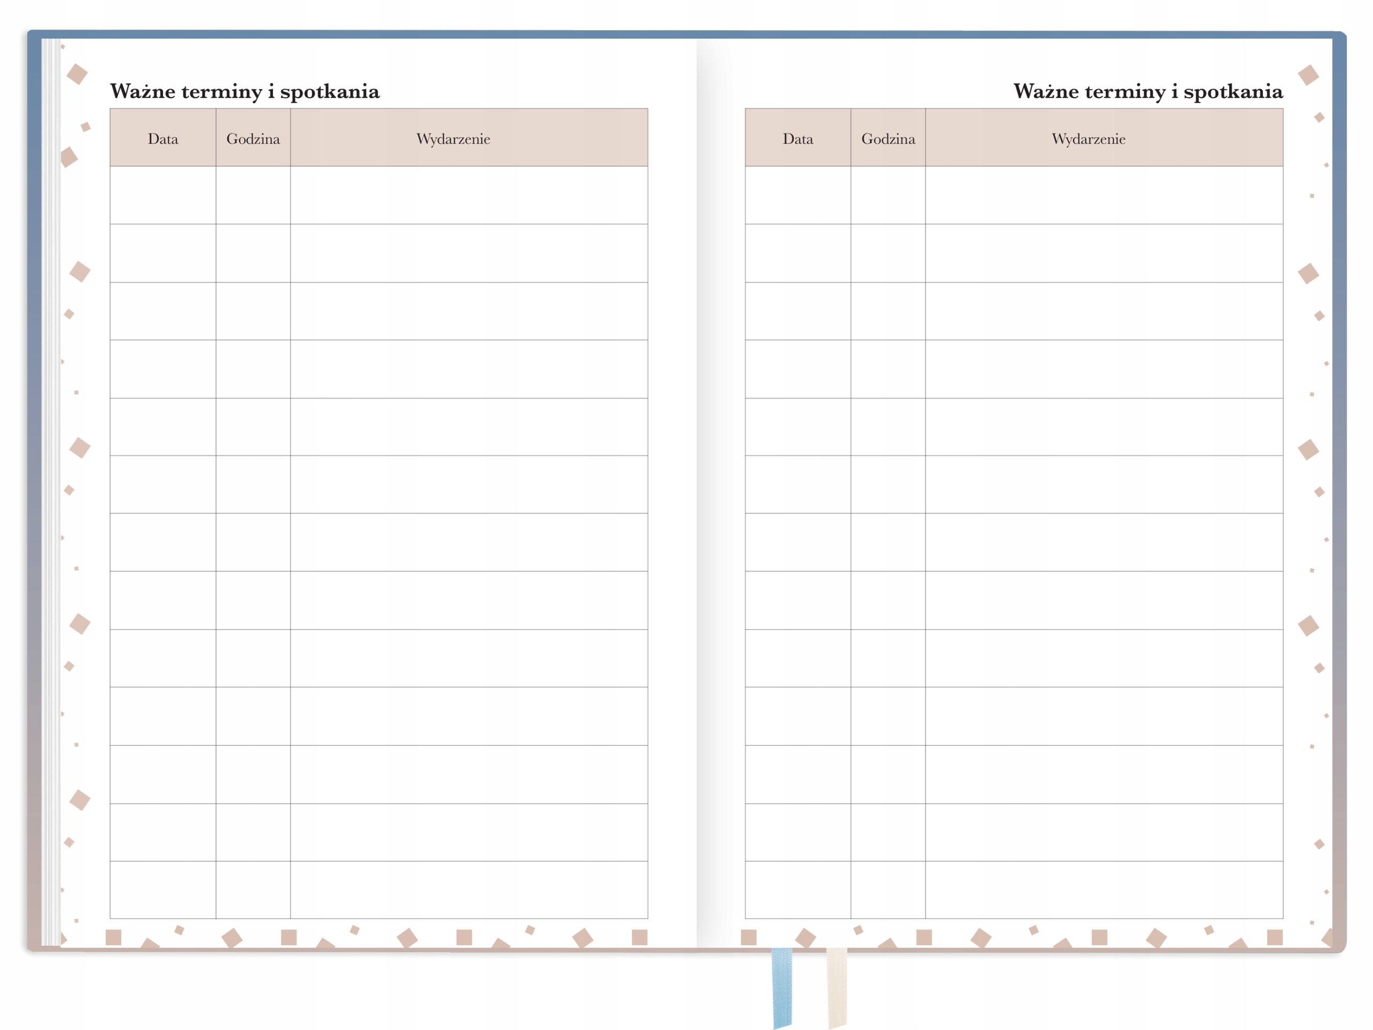1373x1030 pixels.
Task: Click the large beige diamond at the top-left page corner
Action: [x=77, y=74]
